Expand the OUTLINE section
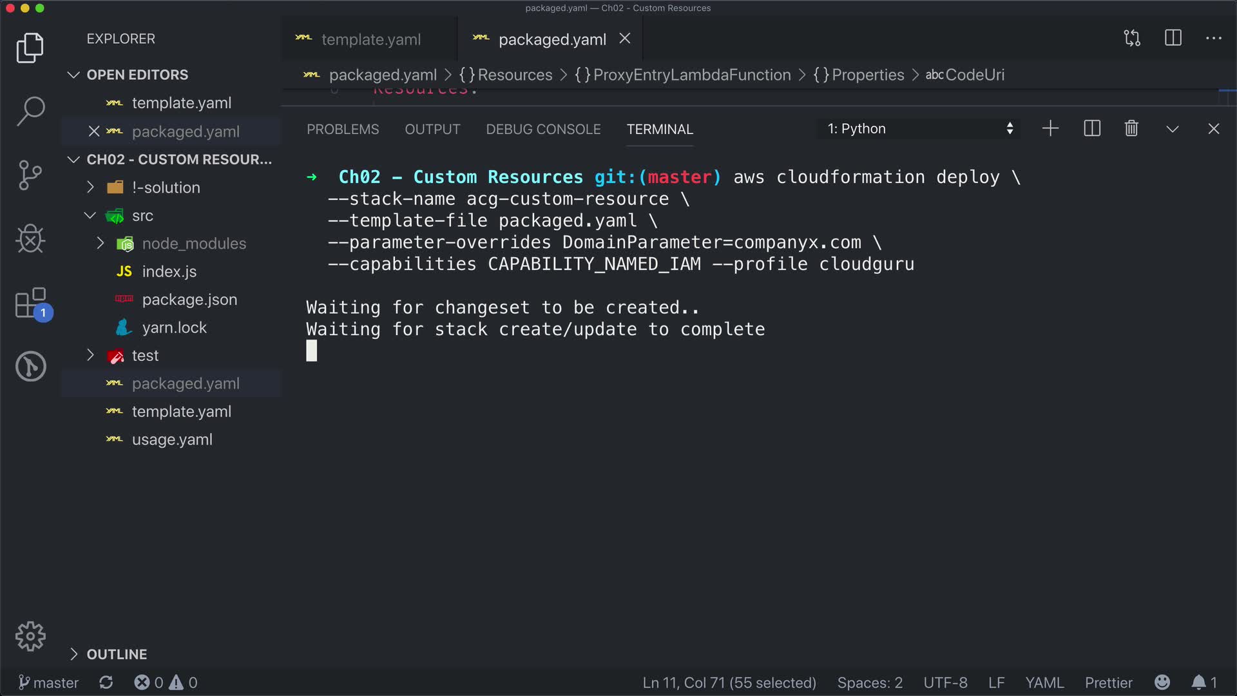 click(x=117, y=654)
